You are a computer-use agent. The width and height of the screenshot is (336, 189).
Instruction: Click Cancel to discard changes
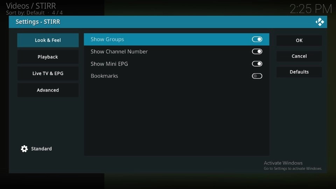[299, 56]
